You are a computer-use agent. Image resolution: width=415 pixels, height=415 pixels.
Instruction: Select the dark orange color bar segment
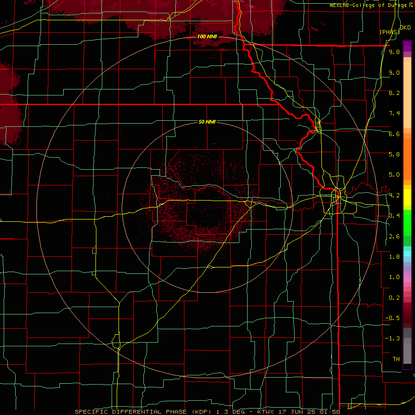click(x=407, y=160)
